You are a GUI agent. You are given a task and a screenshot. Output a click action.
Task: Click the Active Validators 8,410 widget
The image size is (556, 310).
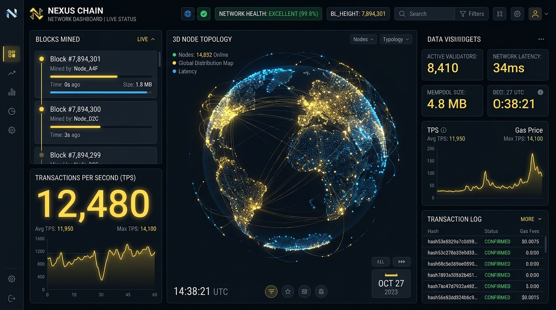pos(452,65)
